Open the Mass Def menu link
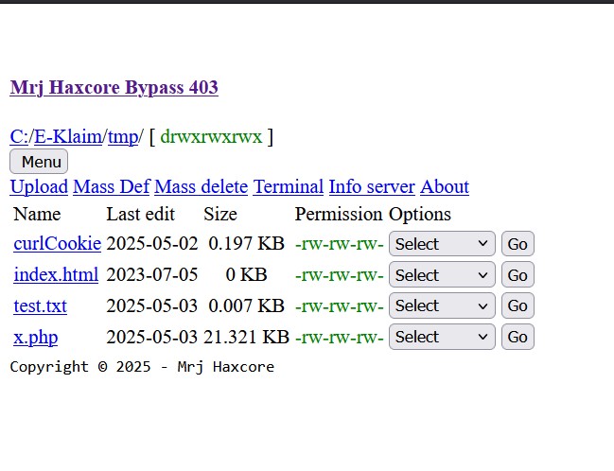 tap(112, 186)
